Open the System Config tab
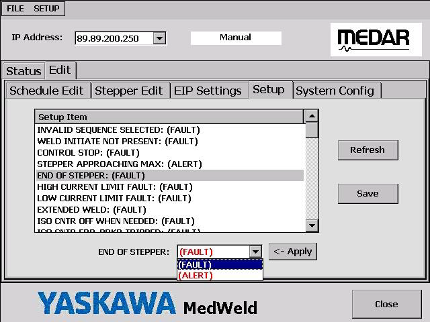Image resolution: width=430 pixels, height=322 pixels. 337,91
